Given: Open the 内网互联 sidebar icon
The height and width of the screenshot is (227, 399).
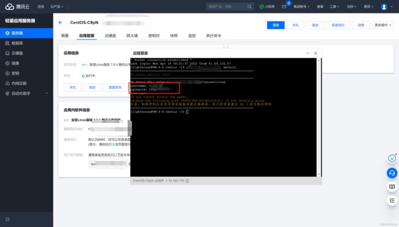Looking at the screenshot, I should pyautogui.click(x=7, y=83).
